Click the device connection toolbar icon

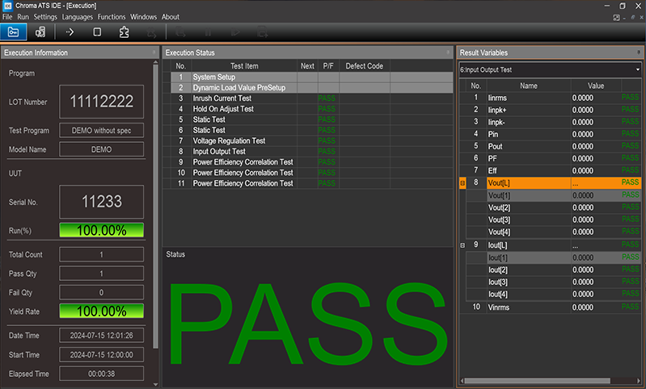[40, 32]
